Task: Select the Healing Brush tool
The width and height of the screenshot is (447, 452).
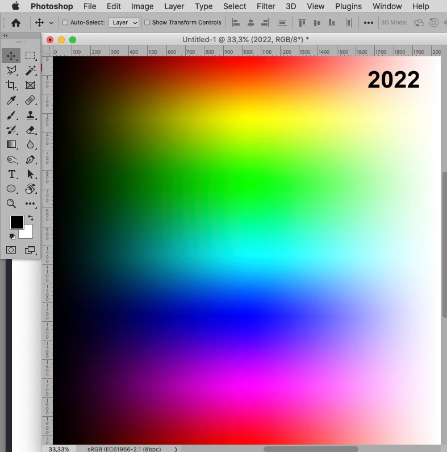Action: [x=30, y=100]
